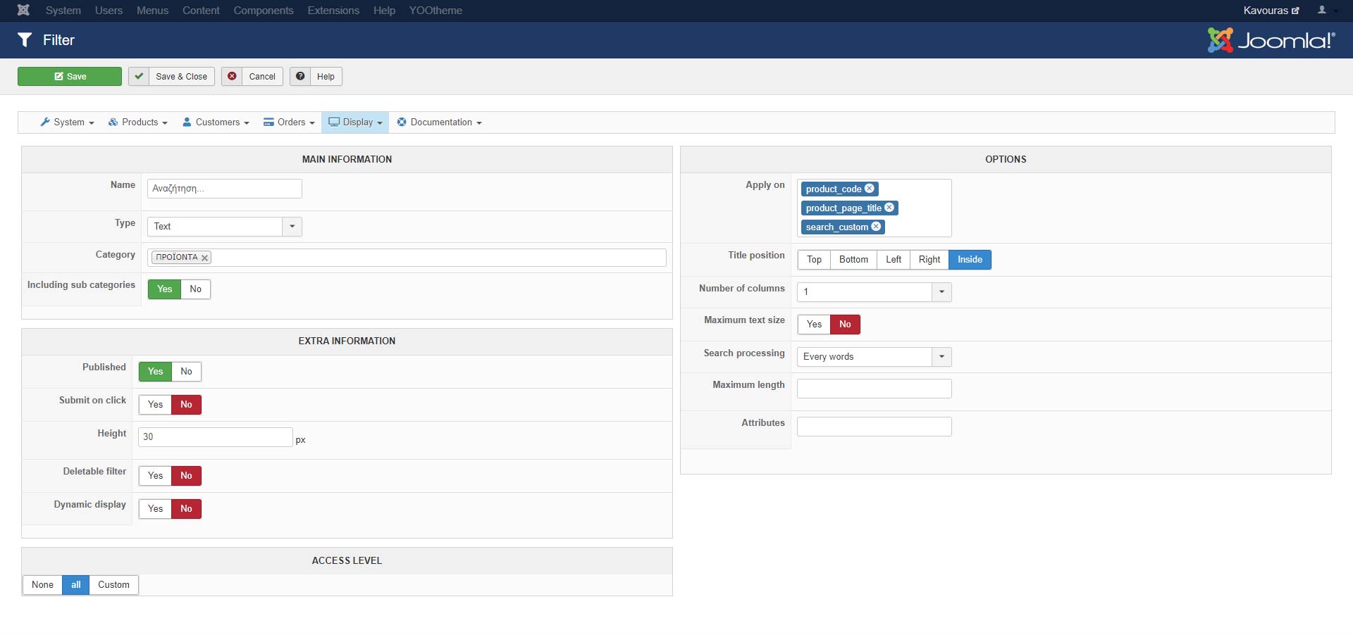1353x635 pixels.
Task: Click the green Save button
Action: 70,76
